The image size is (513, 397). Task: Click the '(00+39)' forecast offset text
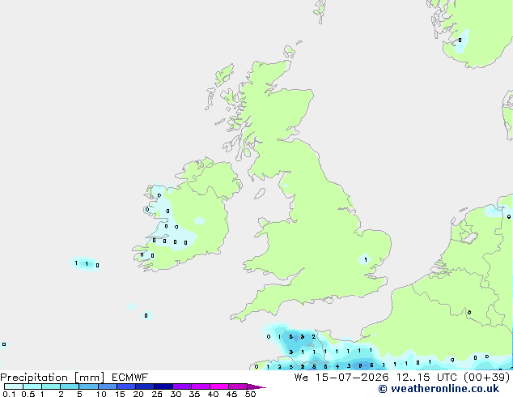click(487, 378)
